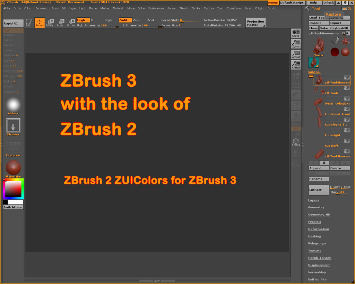The width and height of the screenshot is (355, 284).
Task: Select the Scale transform icon
Action: pyautogui.click(x=60, y=23)
